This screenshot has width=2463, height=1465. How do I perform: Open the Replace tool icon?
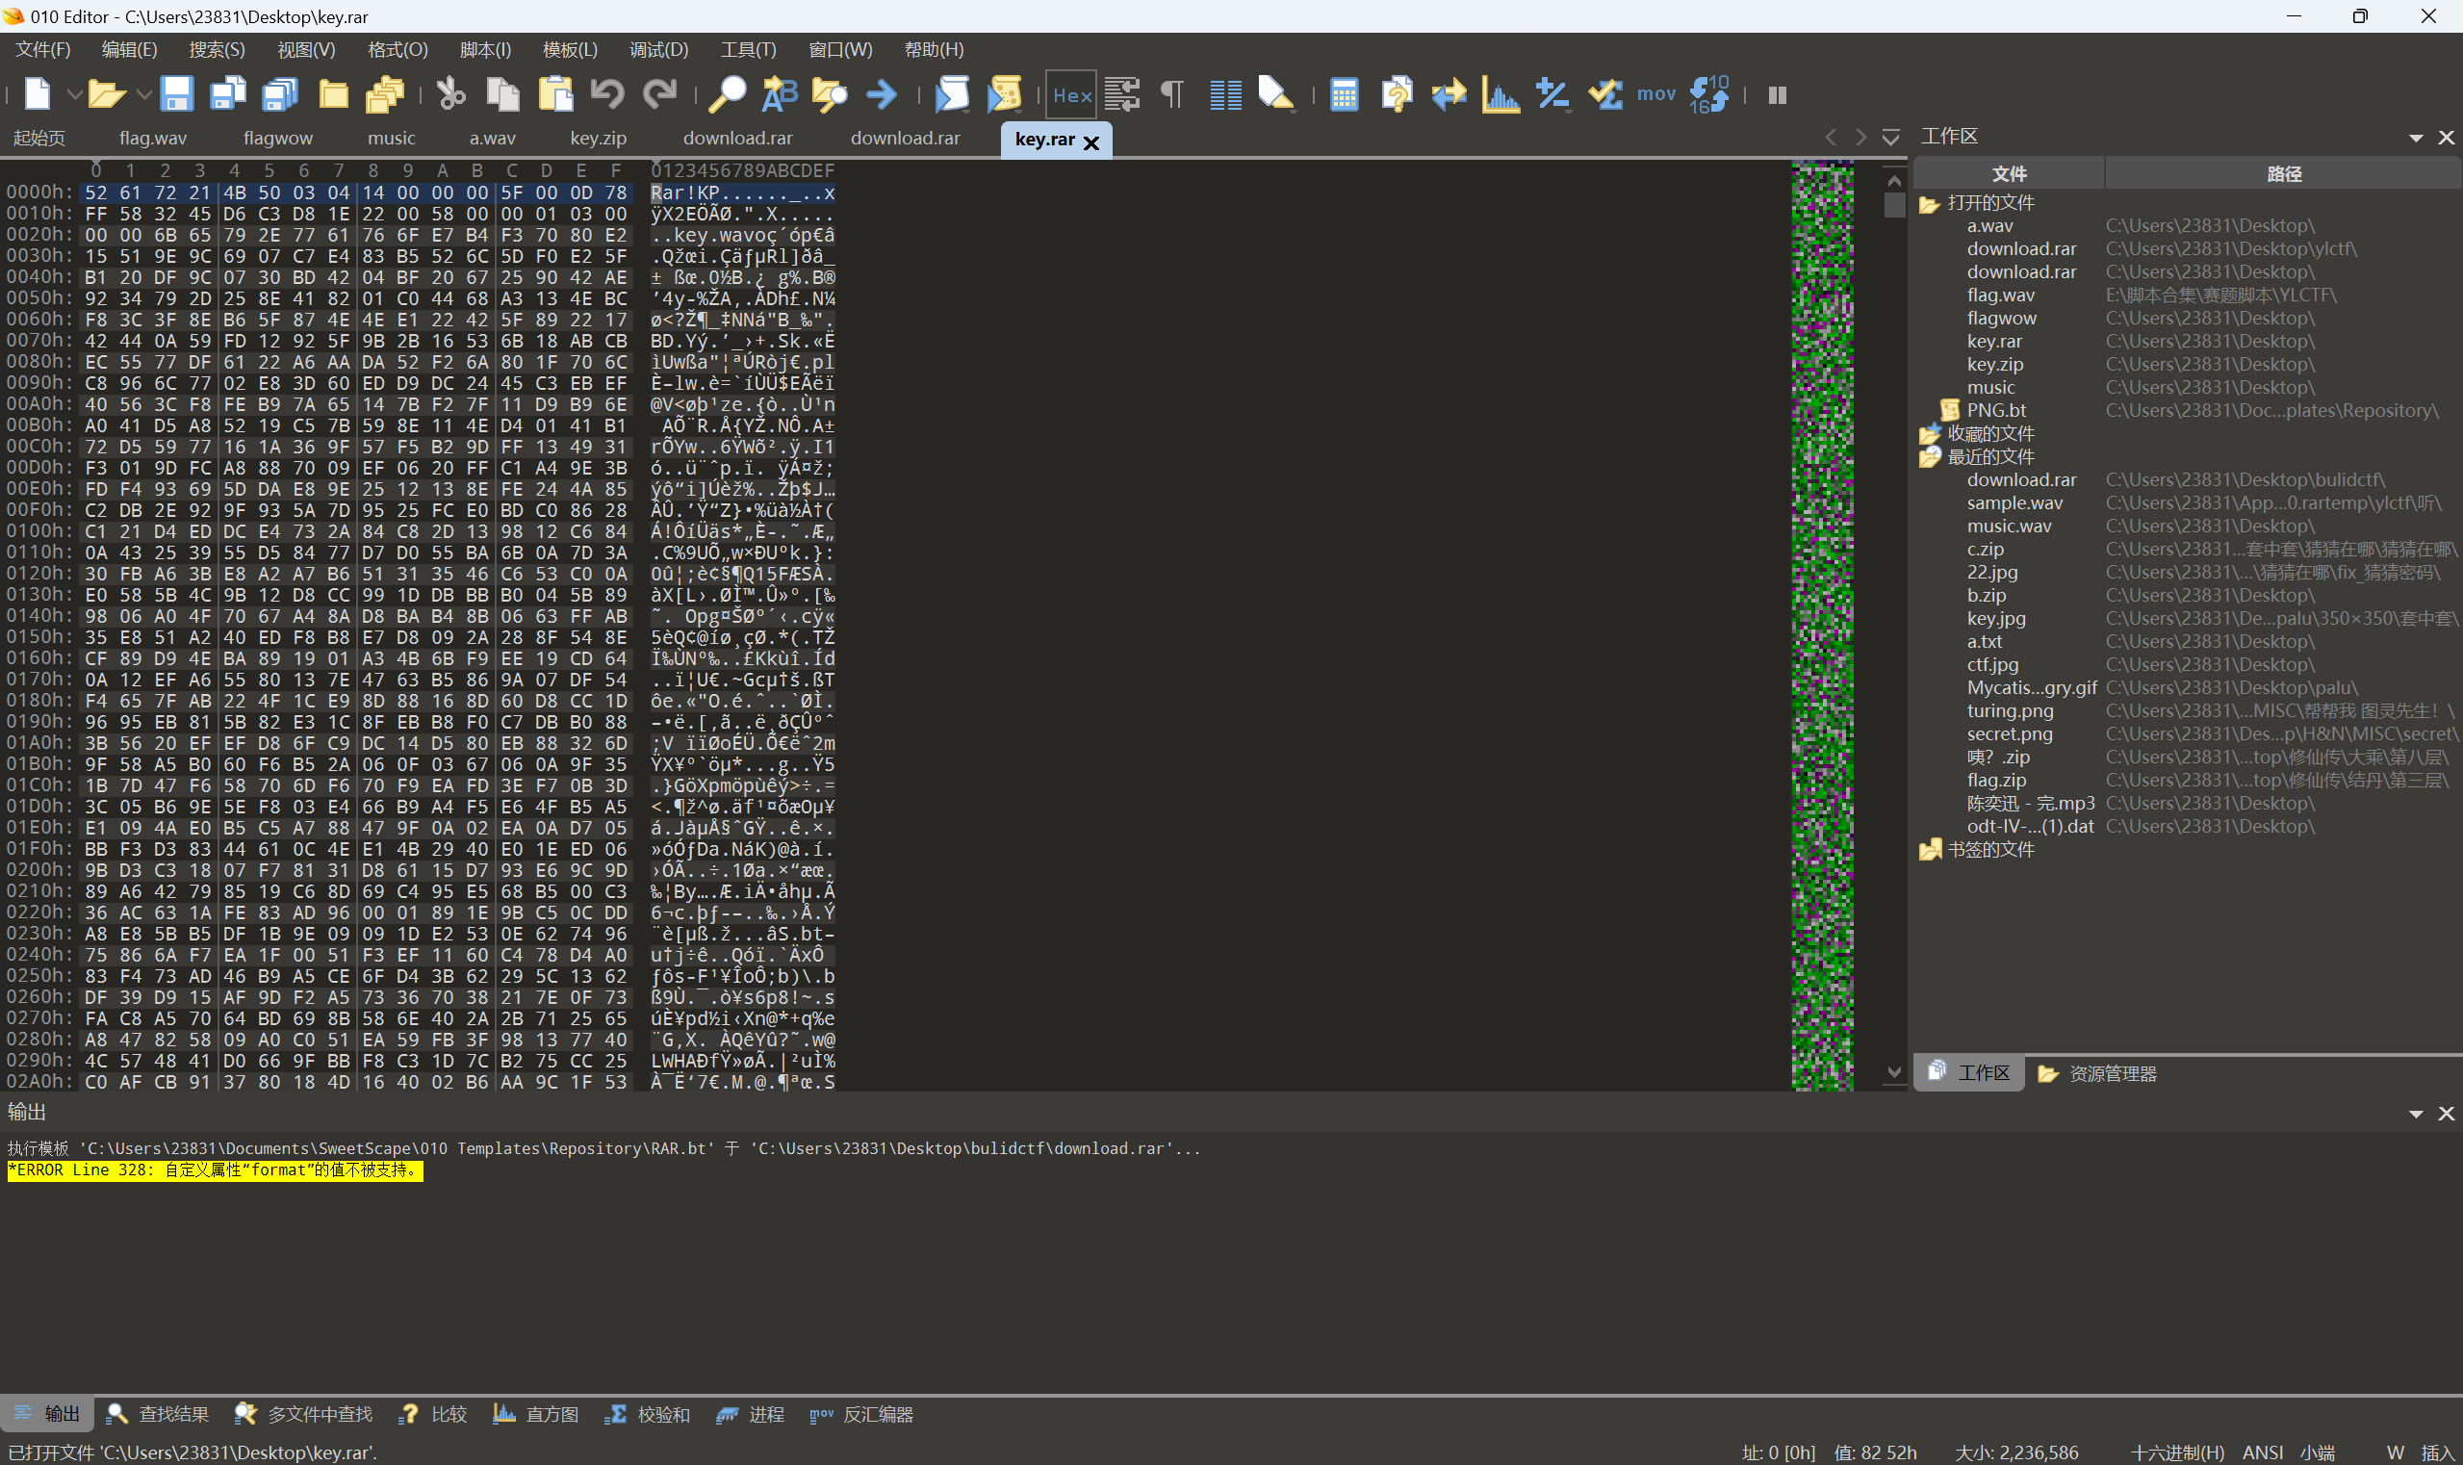click(779, 94)
